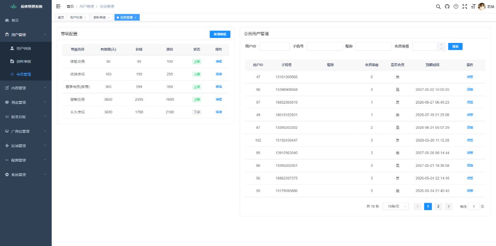
Task: Click 调整 for user ID 87
Action: (470, 128)
